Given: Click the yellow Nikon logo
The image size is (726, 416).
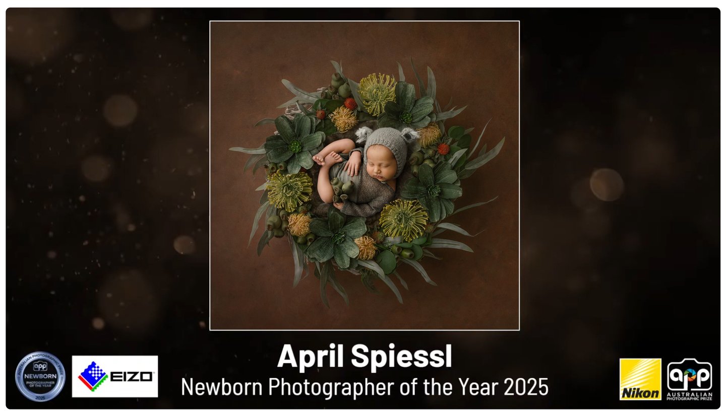Looking at the screenshot, I should [640, 379].
